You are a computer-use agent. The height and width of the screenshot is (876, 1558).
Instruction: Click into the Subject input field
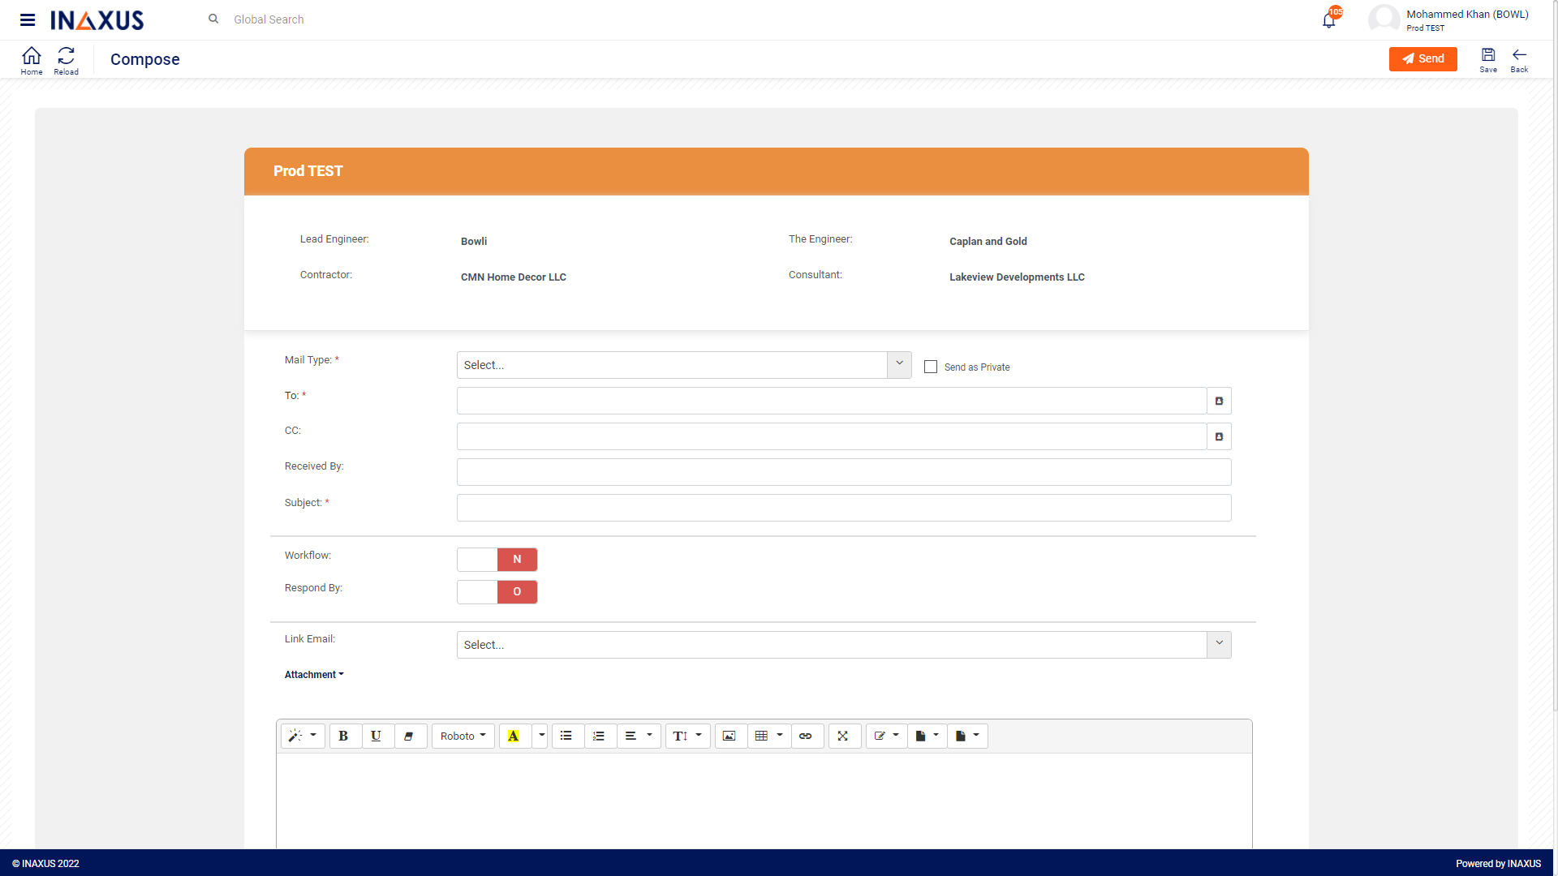tap(843, 508)
